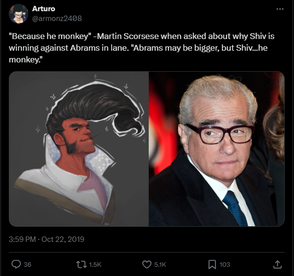Open the Shiv pompadour illustration image

coord(79,149)
